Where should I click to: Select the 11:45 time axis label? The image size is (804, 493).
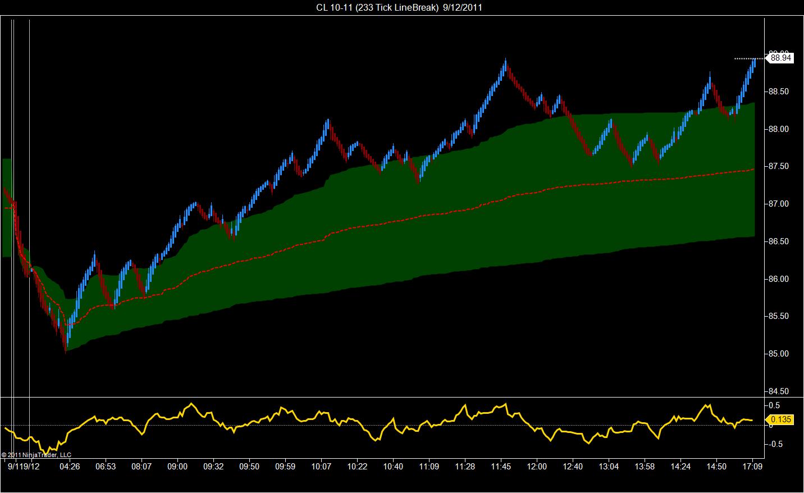click(501, 466)
